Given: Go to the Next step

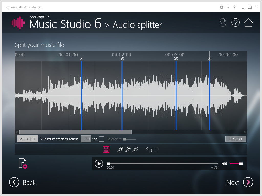Looking at the screenshot, I should click(240, 182).
